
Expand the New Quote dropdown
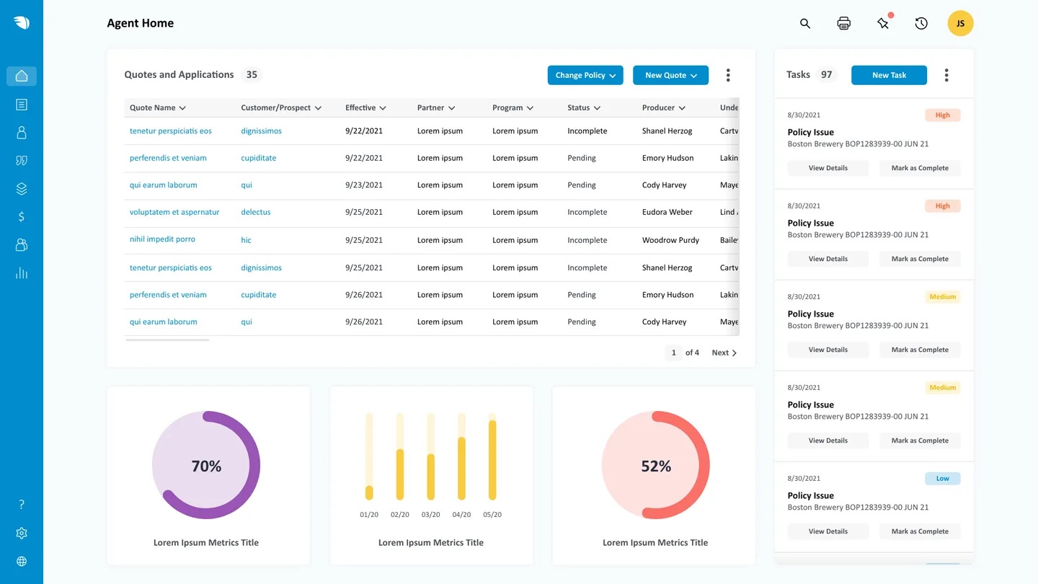[x=670, y=74]
